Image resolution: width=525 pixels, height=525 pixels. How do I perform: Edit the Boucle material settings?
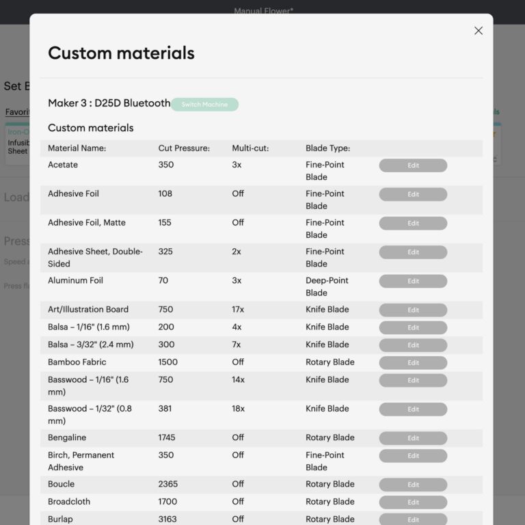pos(413,485)
